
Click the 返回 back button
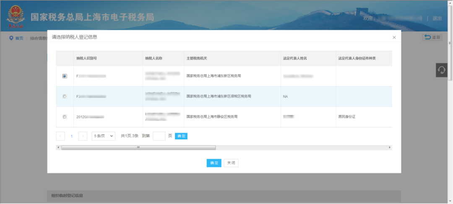point(432,37)
